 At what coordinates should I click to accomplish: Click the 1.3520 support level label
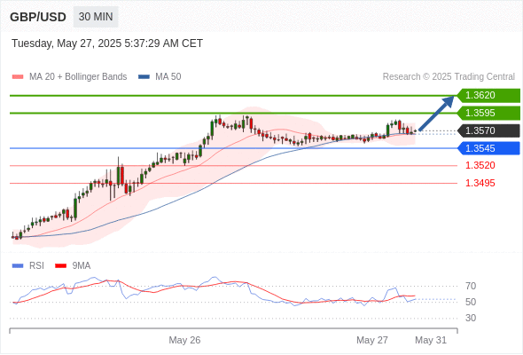click(x=480, y=165)
